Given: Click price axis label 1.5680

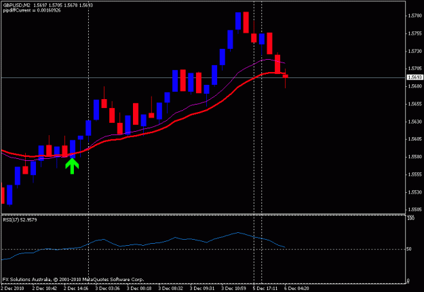Looking at the screenshot, I should click(x=415, y=86).
